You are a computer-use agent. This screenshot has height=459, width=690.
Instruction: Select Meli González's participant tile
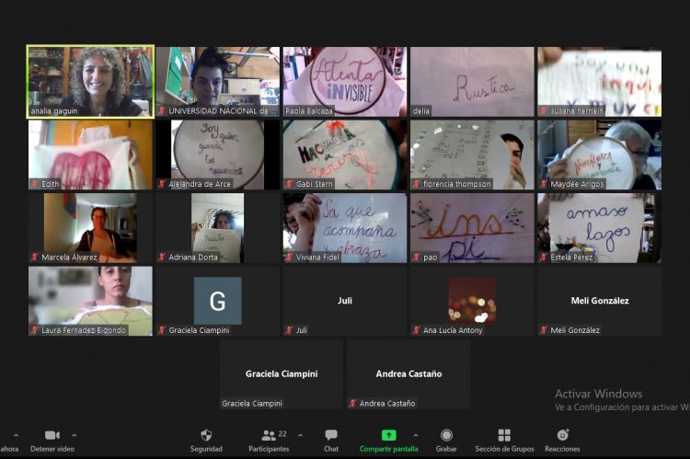click(599, 301)
